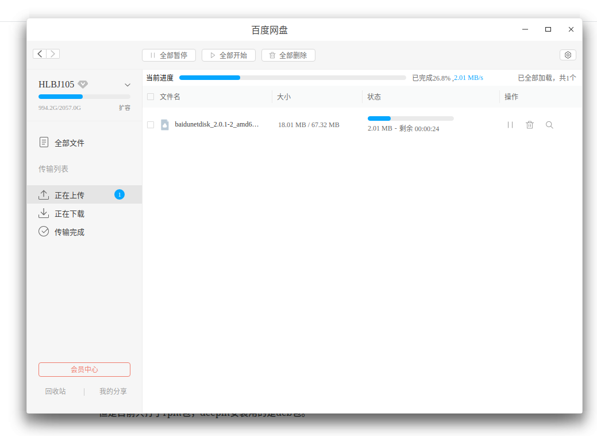Screen dimensions: 597x436
Task: Open the 全部文件 (All Files) view
Action: [68, 143]
